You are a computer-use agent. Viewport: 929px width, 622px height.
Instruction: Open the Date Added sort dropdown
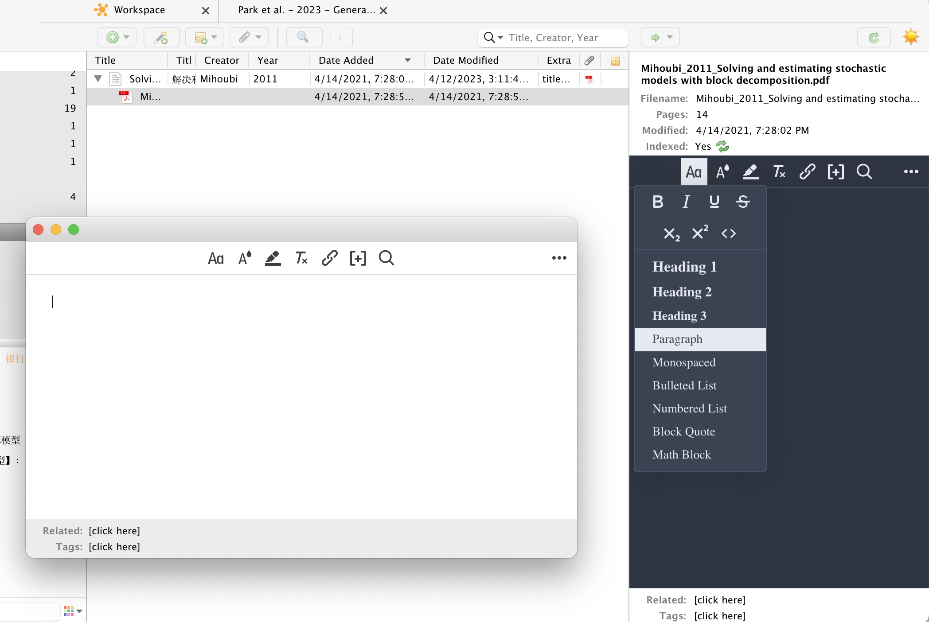tap(407, 60)
